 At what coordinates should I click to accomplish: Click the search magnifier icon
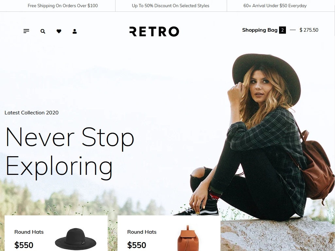(43, 31)
